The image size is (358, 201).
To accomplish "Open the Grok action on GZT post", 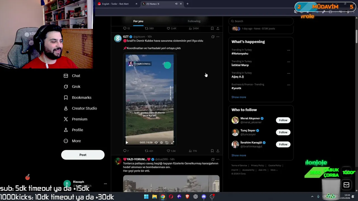I will (x=213, y=37).
